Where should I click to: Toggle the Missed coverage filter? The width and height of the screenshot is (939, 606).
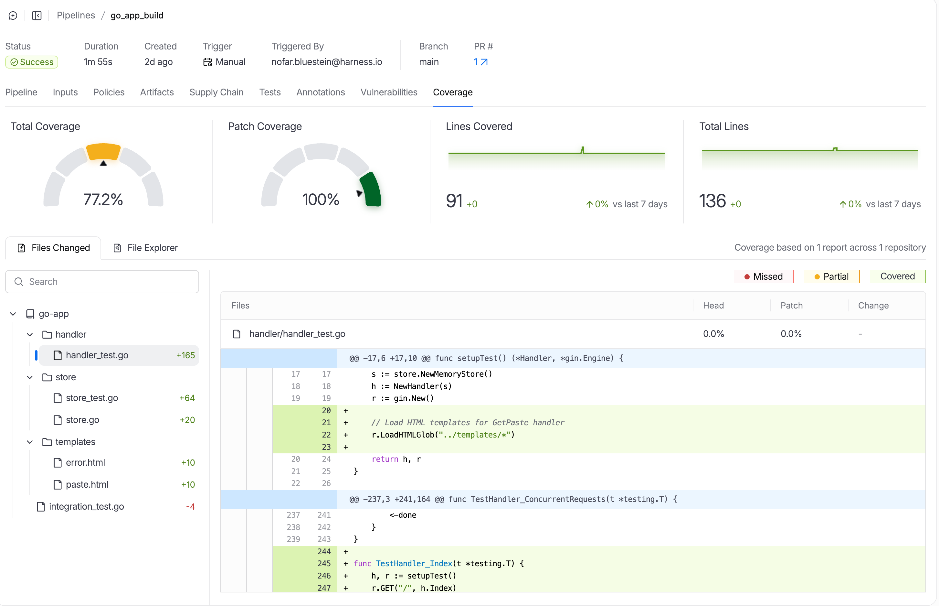click(763, 276)
